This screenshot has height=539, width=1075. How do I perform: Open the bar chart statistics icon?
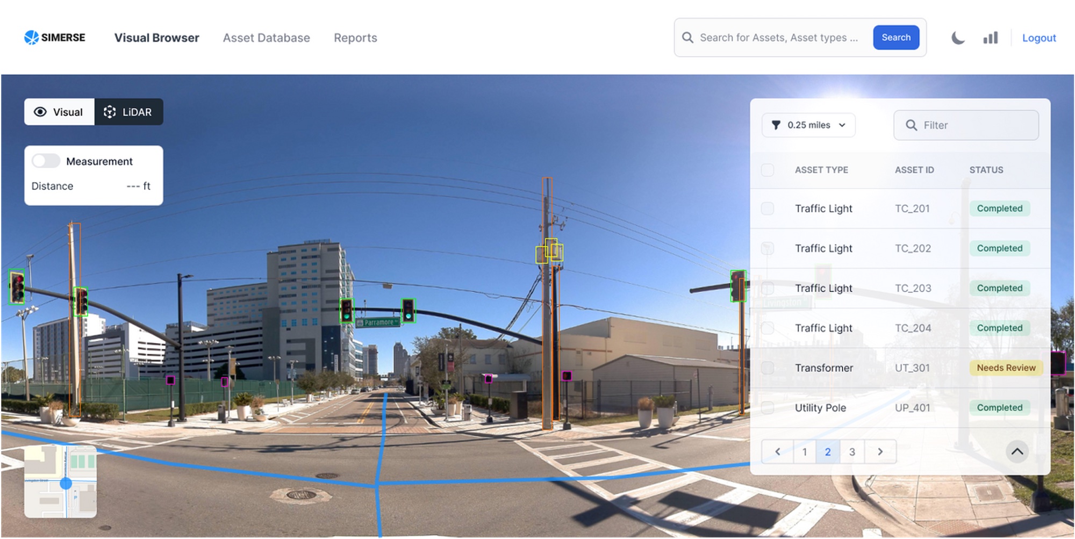990,38
